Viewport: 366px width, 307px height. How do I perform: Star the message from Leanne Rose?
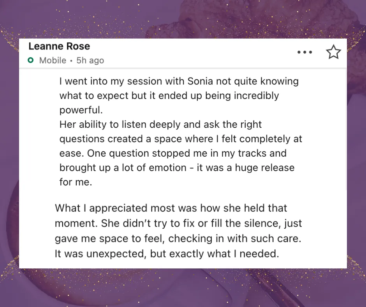(x=333, y=52)
